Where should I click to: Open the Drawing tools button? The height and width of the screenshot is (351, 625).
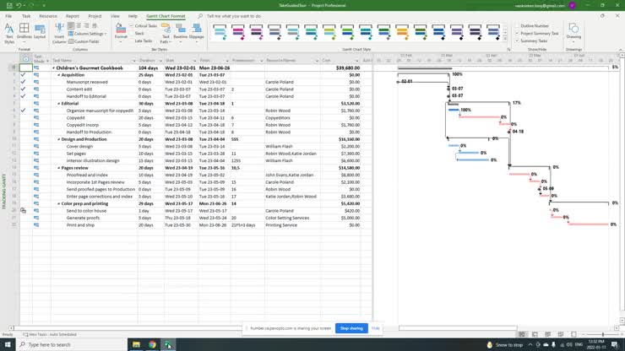pyautogui.click(x=573, y=32)
